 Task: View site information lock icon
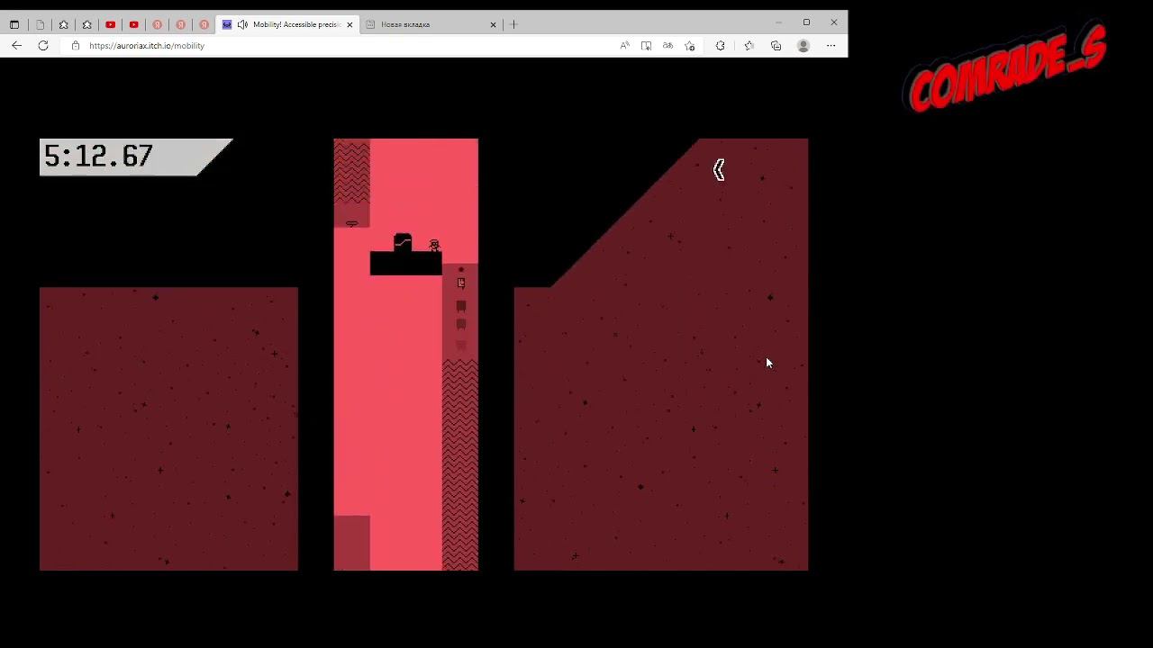pyautogui.click(x=76, y=45)
